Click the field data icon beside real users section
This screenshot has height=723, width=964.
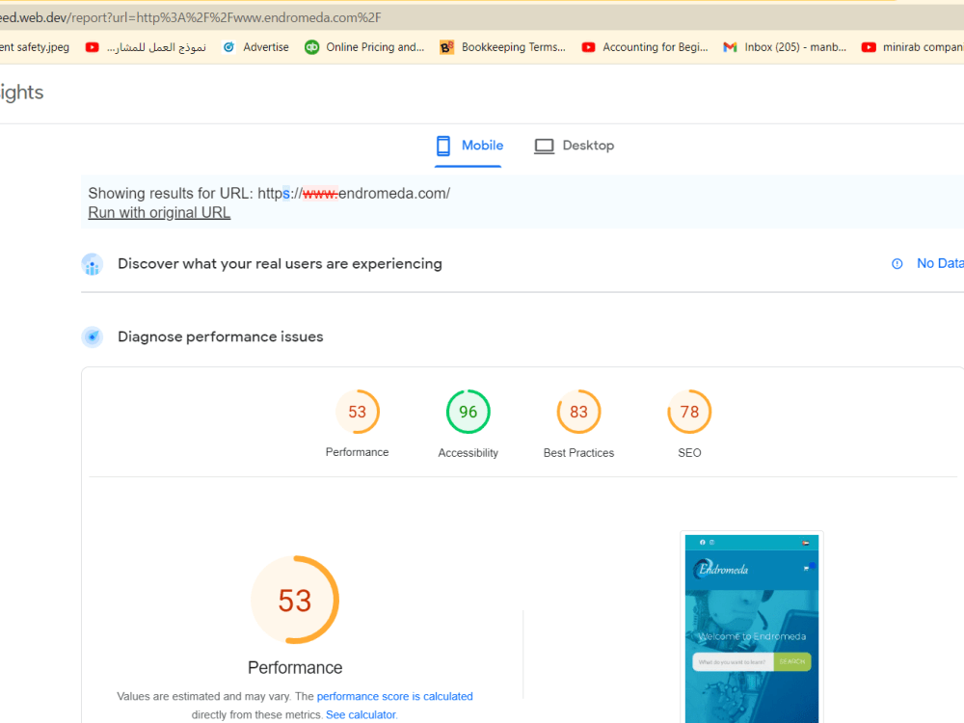click(x=93, y=263)
